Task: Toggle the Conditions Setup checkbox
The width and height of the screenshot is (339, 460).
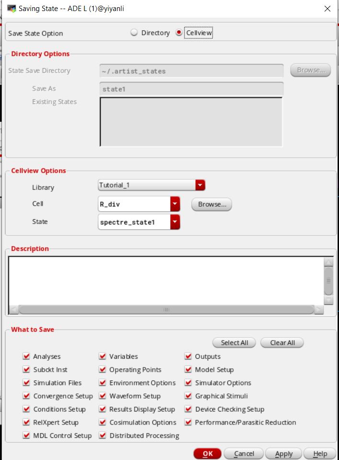Action: (26, 409)
